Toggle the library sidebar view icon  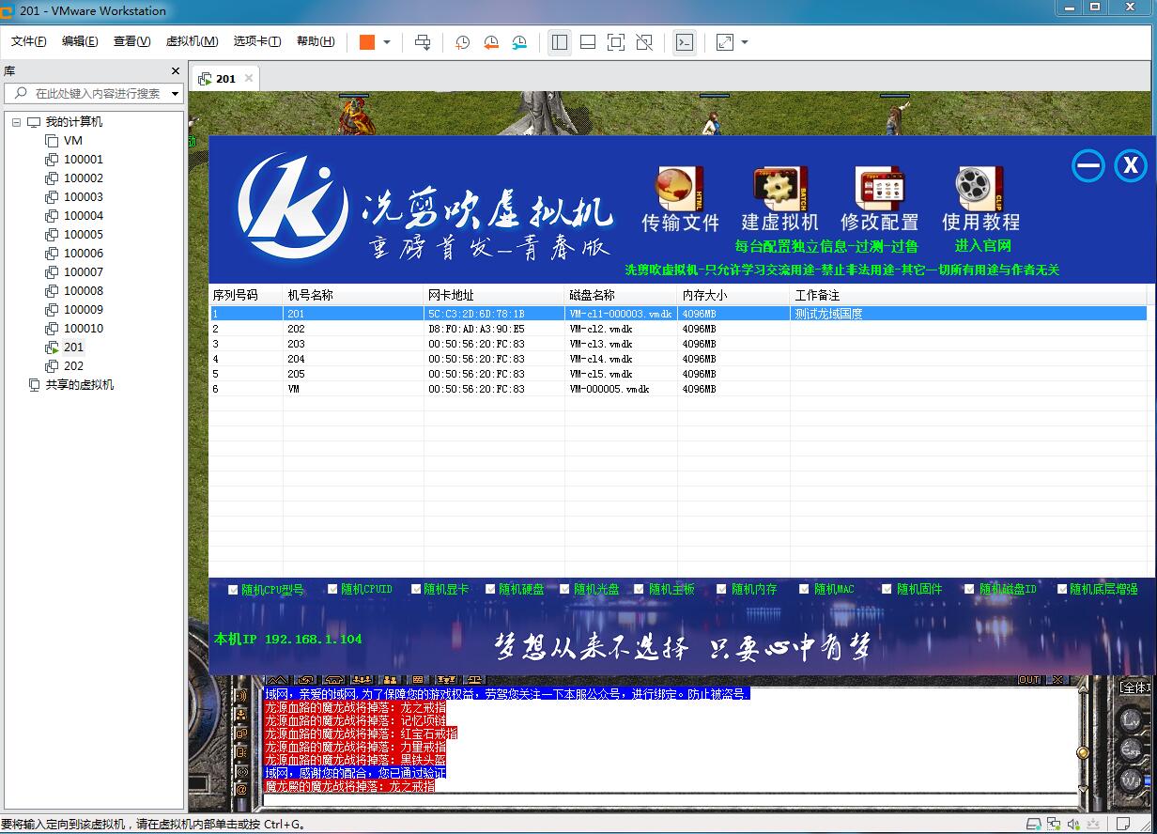pyautogui.click(x=560, y=42)
